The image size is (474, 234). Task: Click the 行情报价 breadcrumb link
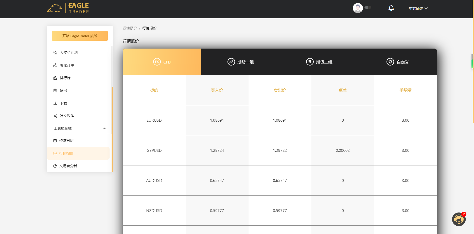pos(130,28)
